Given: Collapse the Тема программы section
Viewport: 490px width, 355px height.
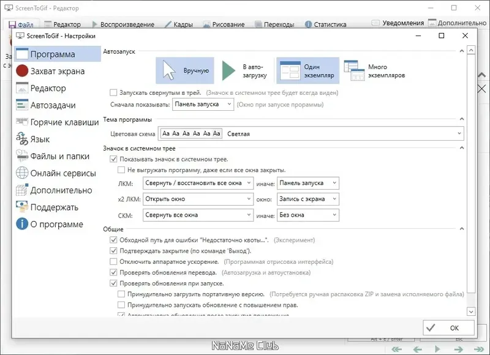Looking at the screenshot, I should click(x=462, y=119).
